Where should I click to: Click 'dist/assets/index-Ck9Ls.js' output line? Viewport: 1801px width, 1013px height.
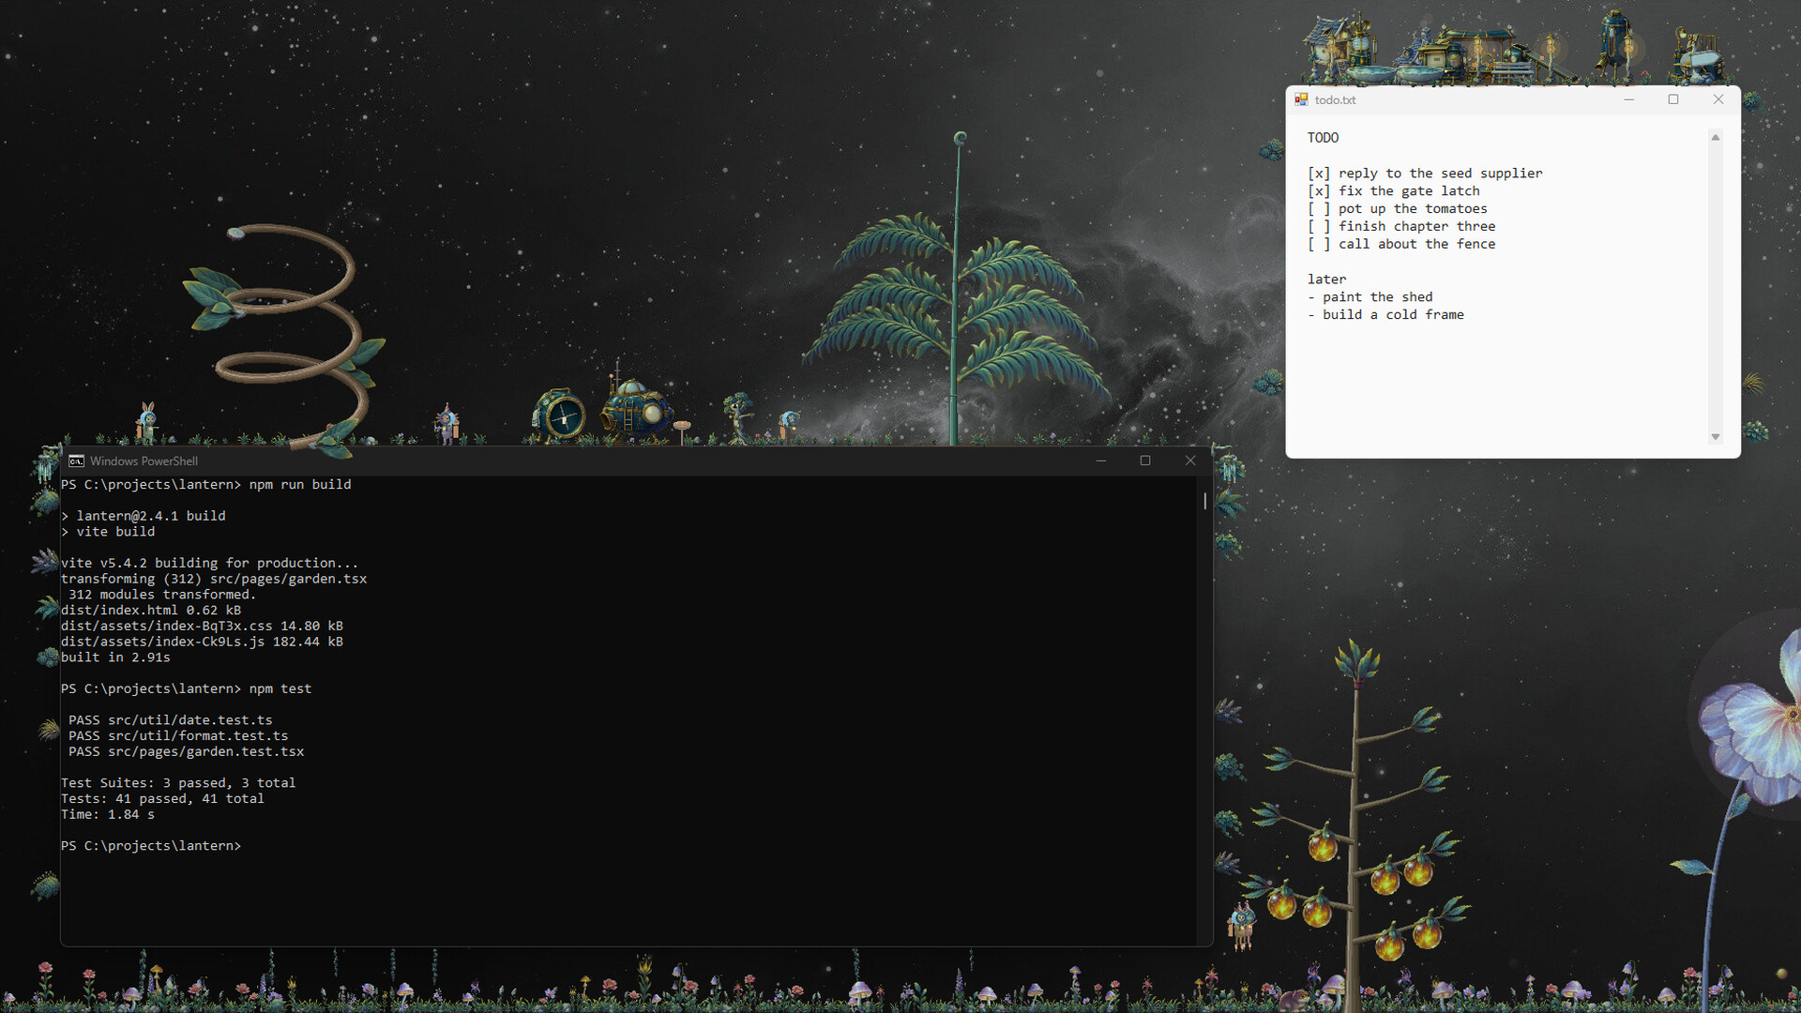point(202,642)
